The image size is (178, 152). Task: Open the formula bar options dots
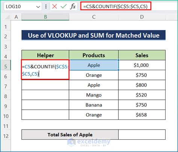[46, 6]
